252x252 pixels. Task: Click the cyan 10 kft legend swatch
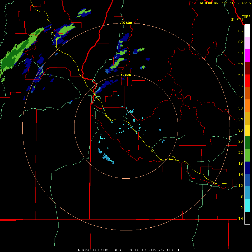click(247, 205)
